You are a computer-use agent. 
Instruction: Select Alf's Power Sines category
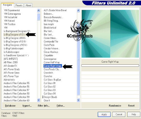click(x=12, y=73)
